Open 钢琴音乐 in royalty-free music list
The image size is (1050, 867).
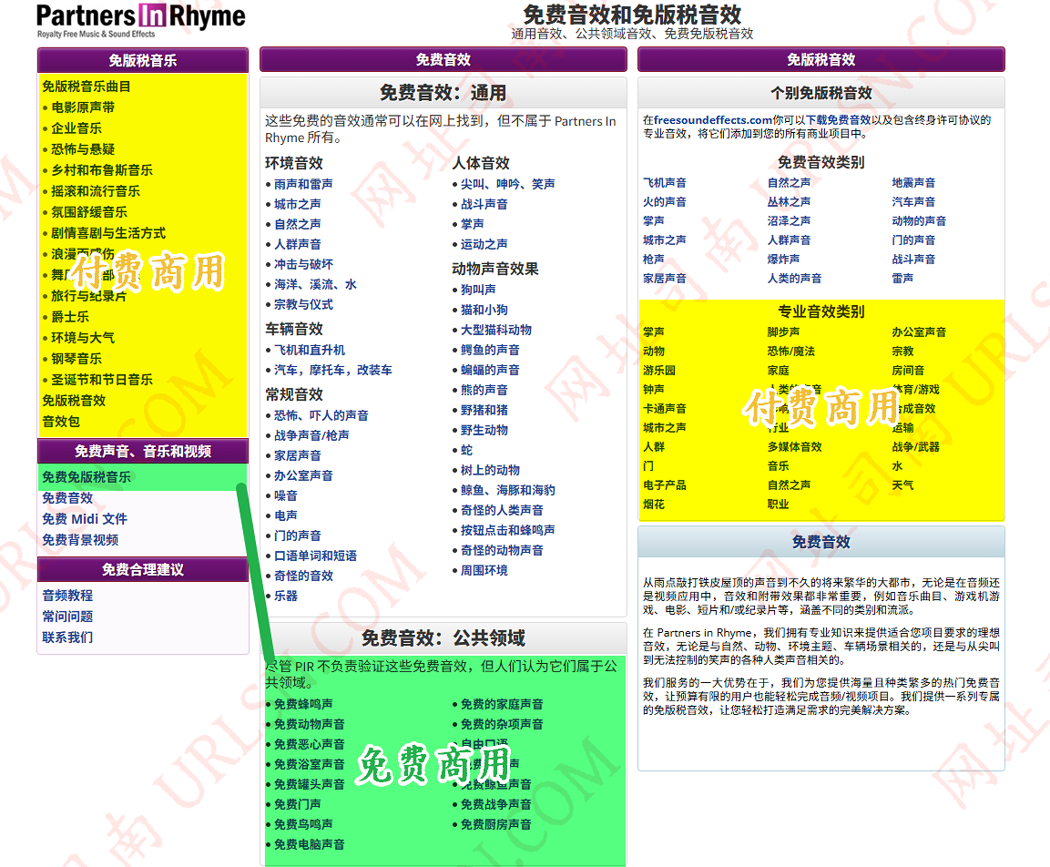76,359
